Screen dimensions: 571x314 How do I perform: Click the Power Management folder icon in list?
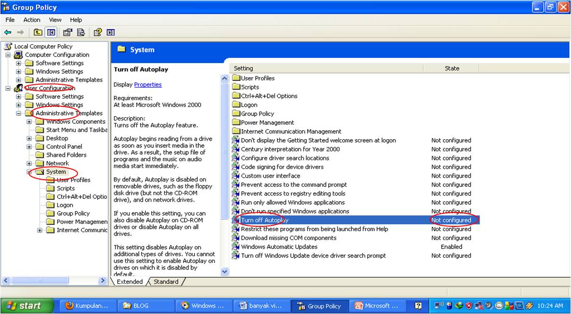coord(236,122)
